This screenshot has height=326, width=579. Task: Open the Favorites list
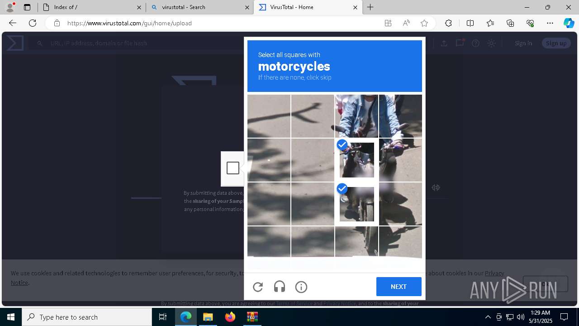[x=490, y=23]
